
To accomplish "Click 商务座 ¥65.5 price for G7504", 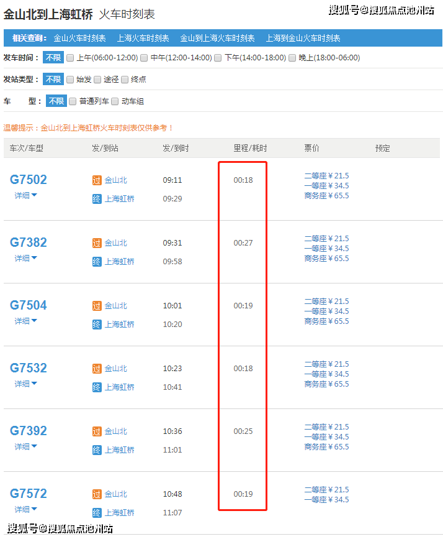I will coord(326,321).
